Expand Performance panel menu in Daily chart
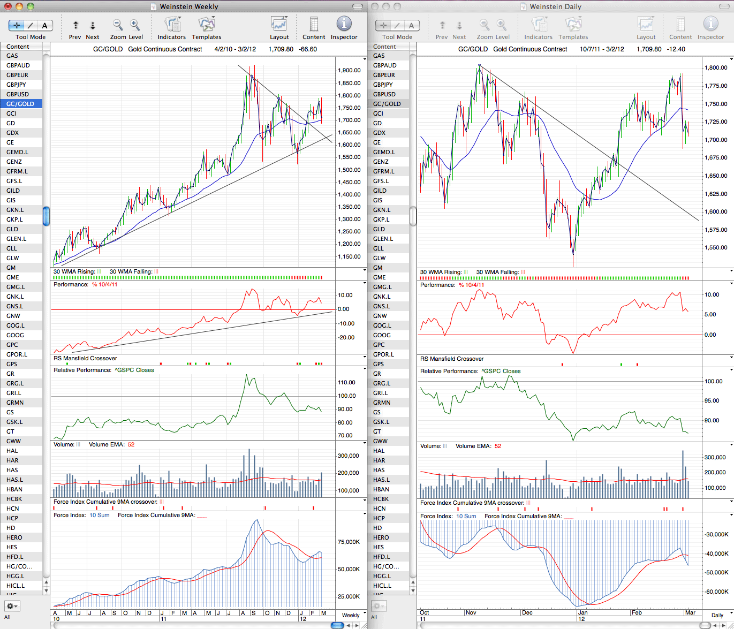Image resolution: width=734 pixels, height=629 pixels. coord(731,284)
